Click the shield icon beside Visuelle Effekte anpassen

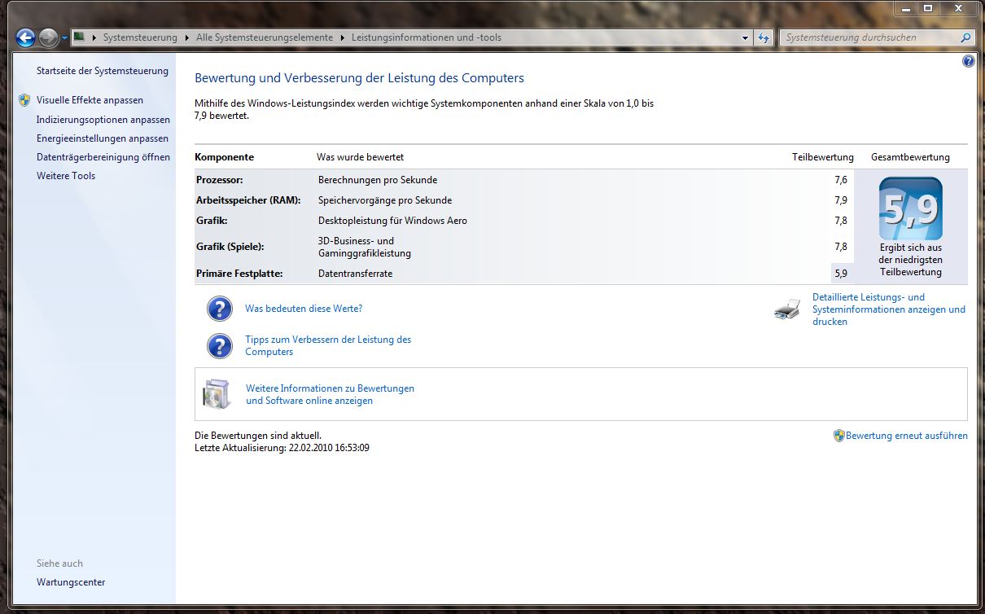(24, 100)
